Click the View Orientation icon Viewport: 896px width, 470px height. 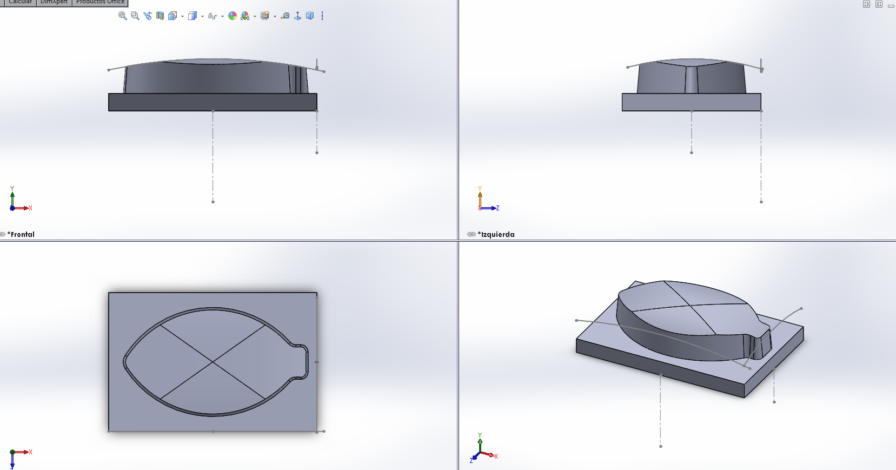(x=172, y=16)
